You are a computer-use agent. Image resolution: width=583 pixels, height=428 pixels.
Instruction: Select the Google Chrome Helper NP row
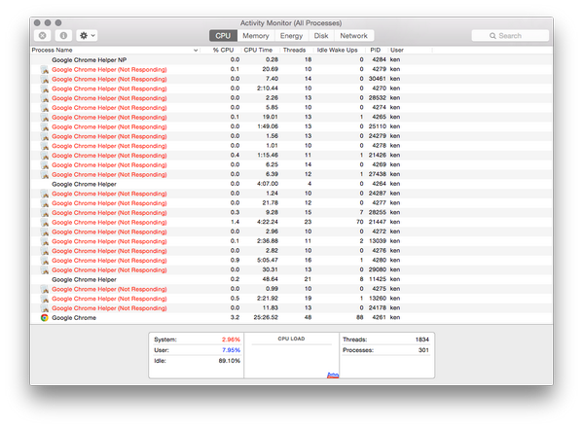tap(291, 59)
